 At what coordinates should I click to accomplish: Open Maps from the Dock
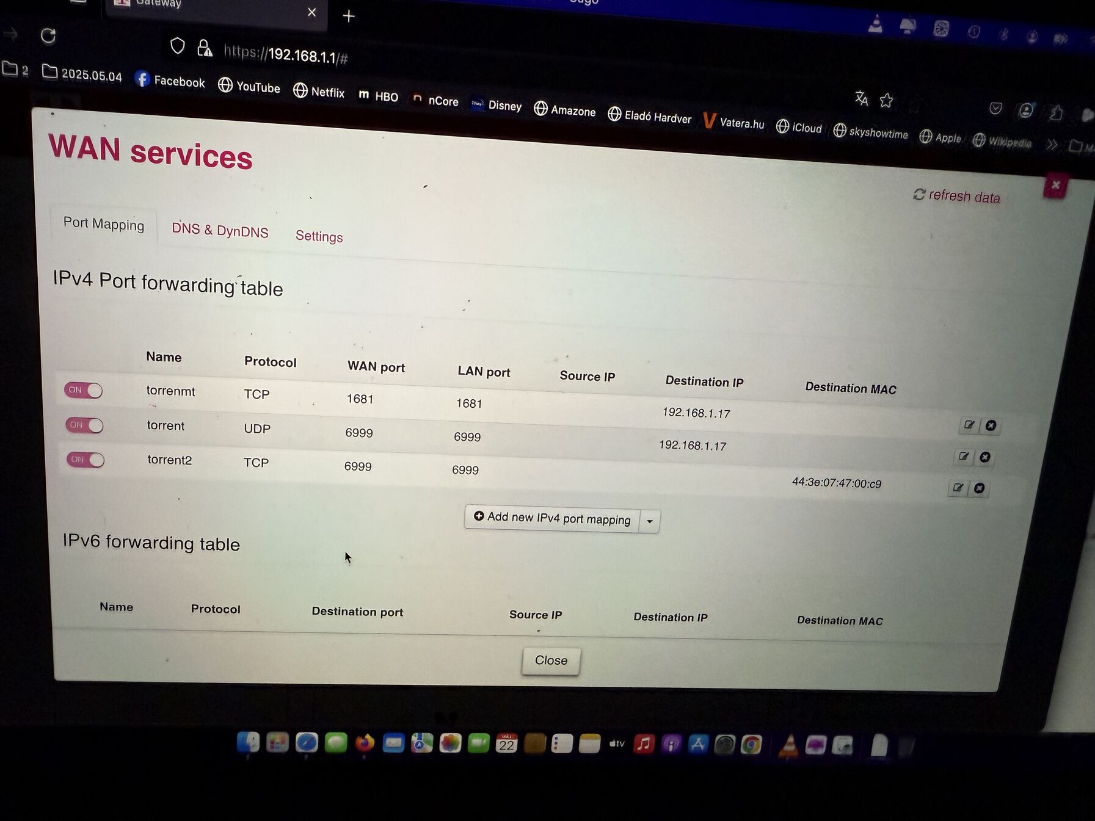[x=421, y=743]
